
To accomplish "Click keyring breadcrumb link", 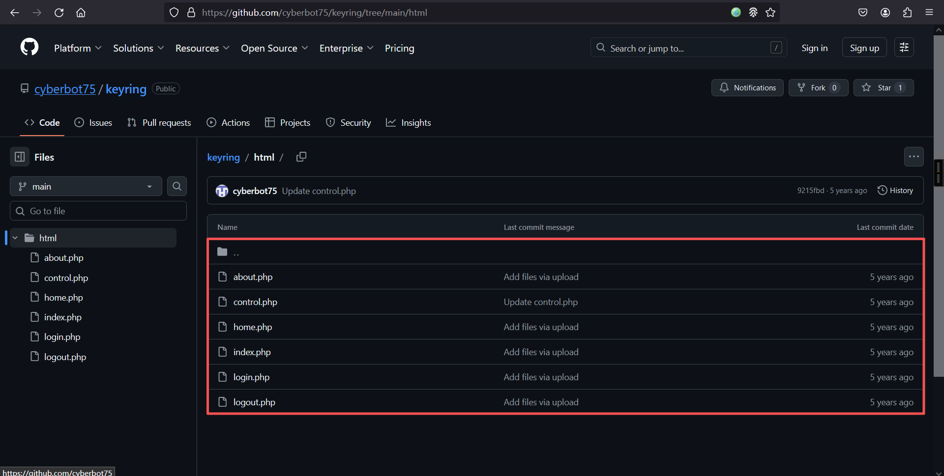I will tap(223, 157).
